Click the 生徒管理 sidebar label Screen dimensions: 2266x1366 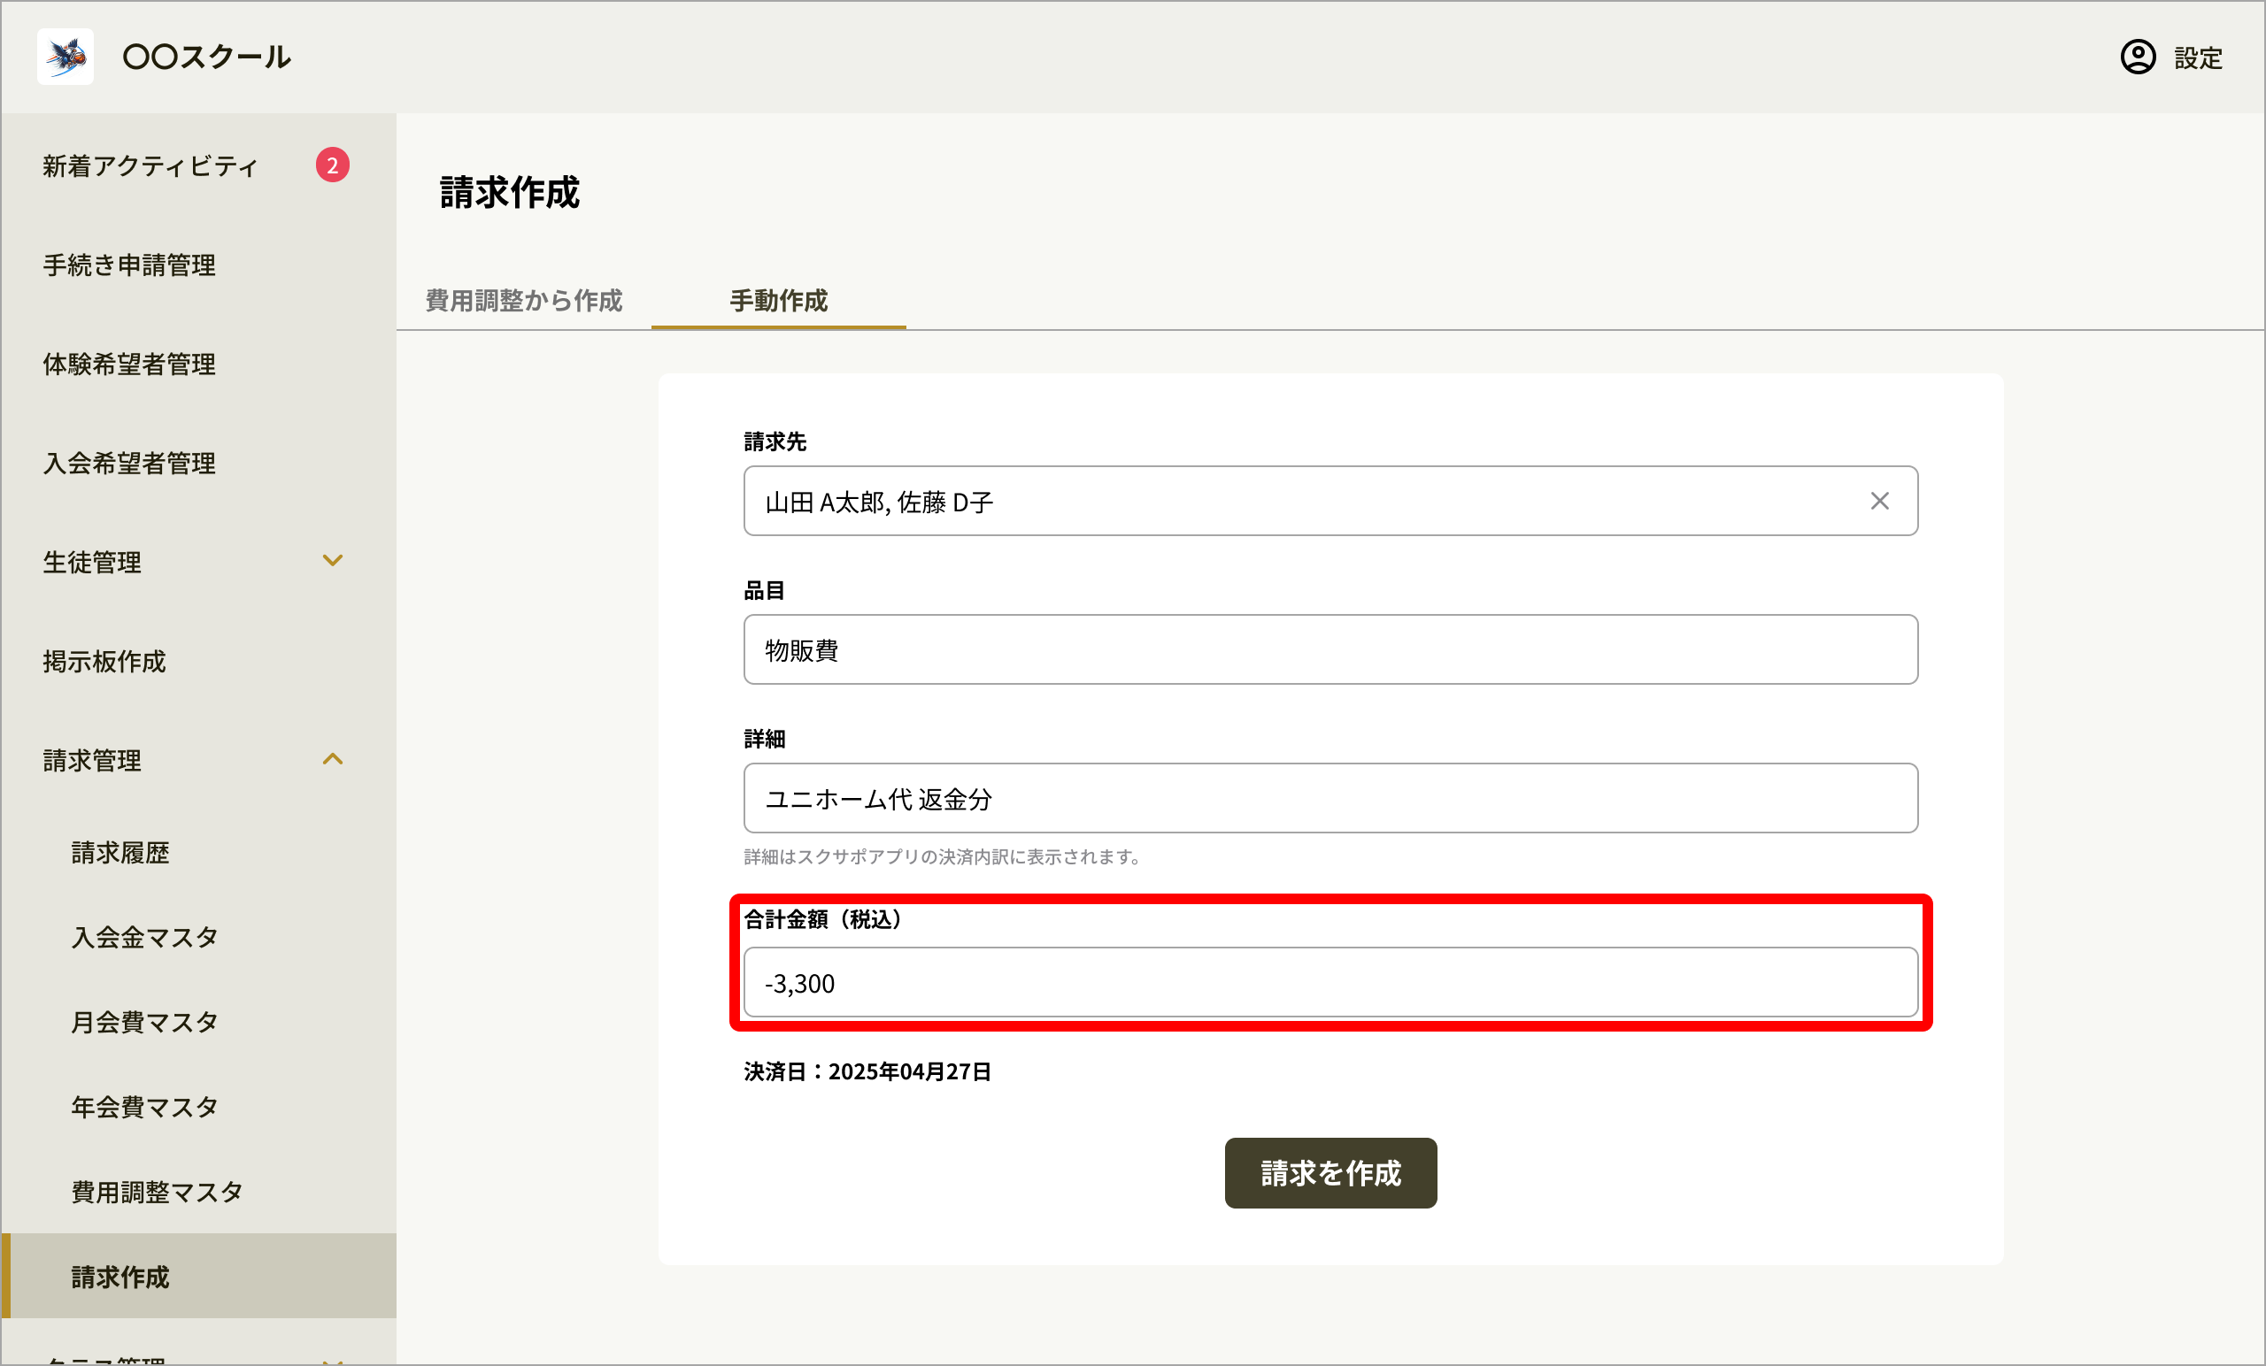tap(92, 563)
